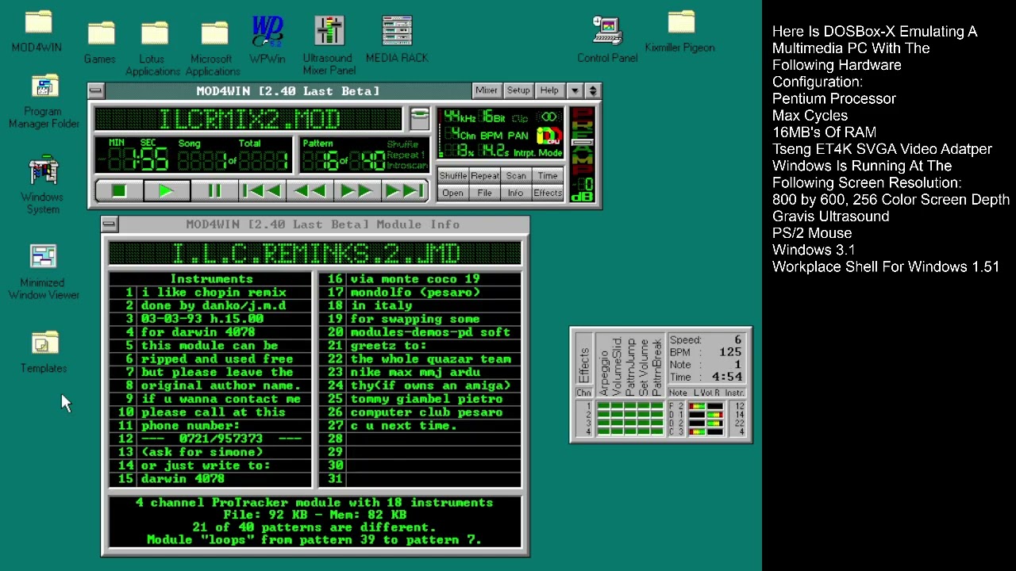Screen dimensions: 1016x571
Task: Skip to next song in MOD4WIN
Action: (404, 191)
